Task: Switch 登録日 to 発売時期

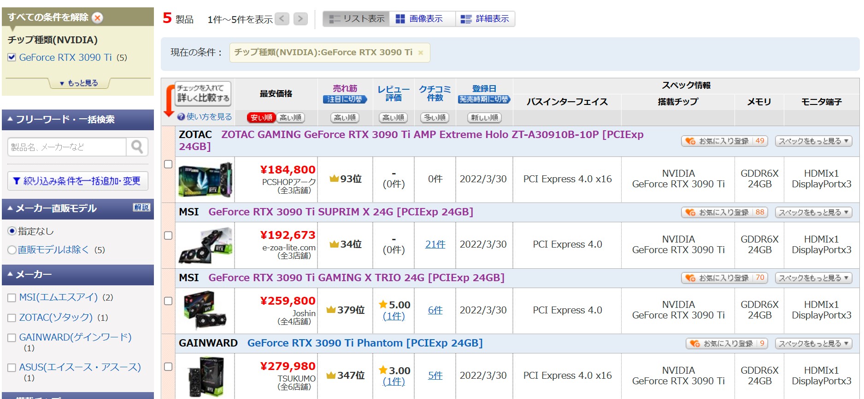Action: [x=484, y=99]
